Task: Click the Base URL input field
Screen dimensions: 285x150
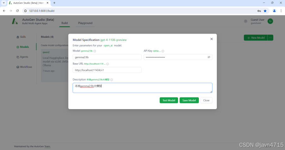Action: coord(107,70)
